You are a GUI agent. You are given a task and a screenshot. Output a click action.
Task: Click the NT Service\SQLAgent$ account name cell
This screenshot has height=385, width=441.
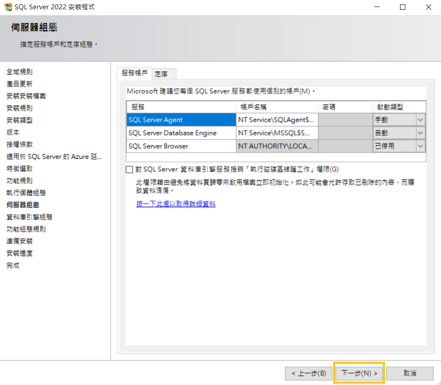[277, 120]
